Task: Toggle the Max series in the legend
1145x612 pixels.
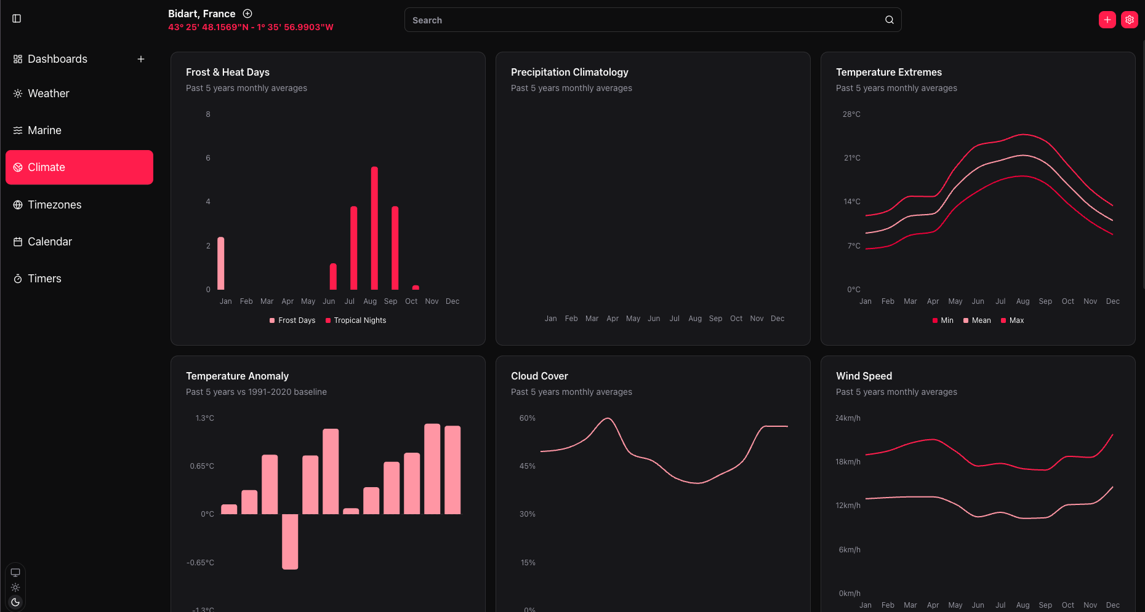Action: [x=1012, y=320]
